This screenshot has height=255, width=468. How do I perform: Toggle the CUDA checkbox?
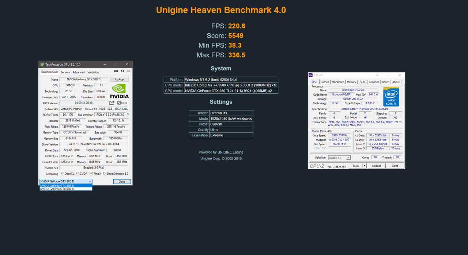click(x=78, y=174)
